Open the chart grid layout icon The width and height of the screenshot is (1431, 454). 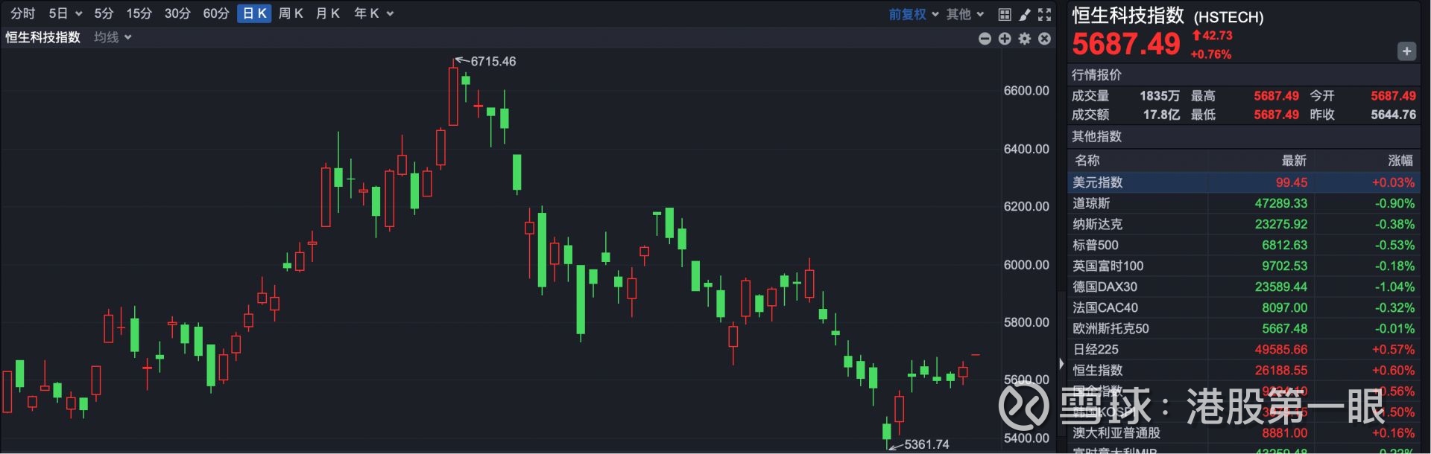pos(1005,14)
